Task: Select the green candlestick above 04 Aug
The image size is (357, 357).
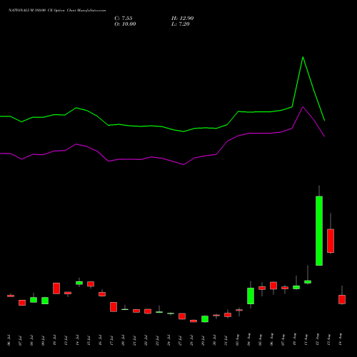Action: point(251,296)
